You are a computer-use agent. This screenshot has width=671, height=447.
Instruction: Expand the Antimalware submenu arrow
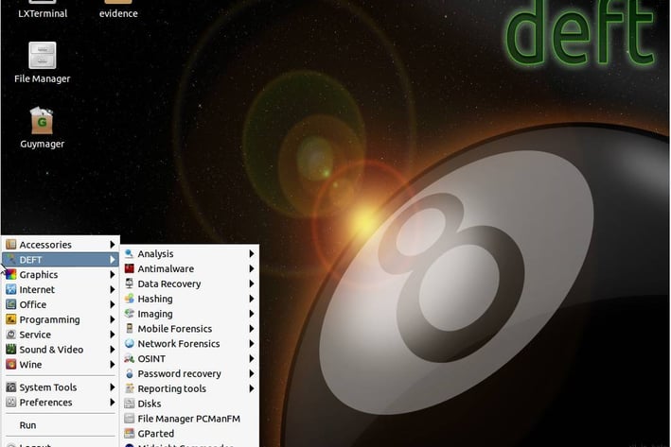click(252, 268)
